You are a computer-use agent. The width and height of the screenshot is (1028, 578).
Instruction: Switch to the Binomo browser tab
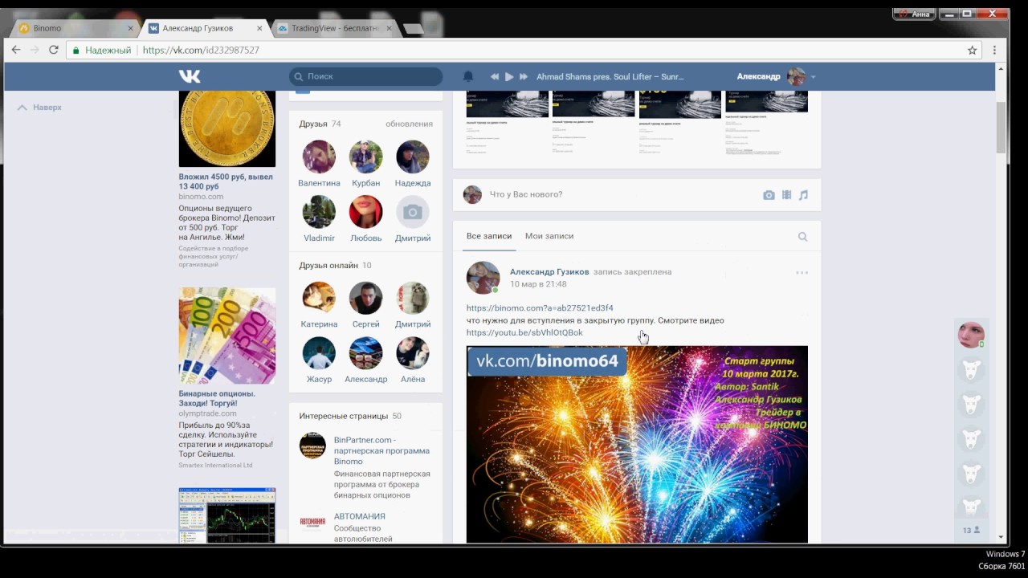pos(74,28)
